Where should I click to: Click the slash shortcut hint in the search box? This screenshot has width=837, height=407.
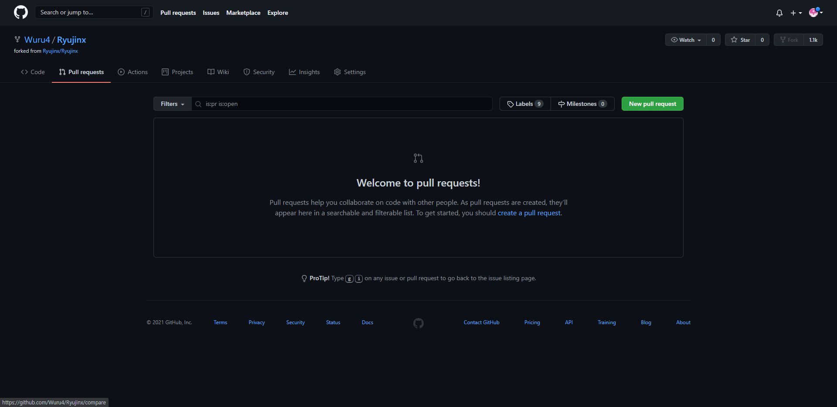coord(146,12)
